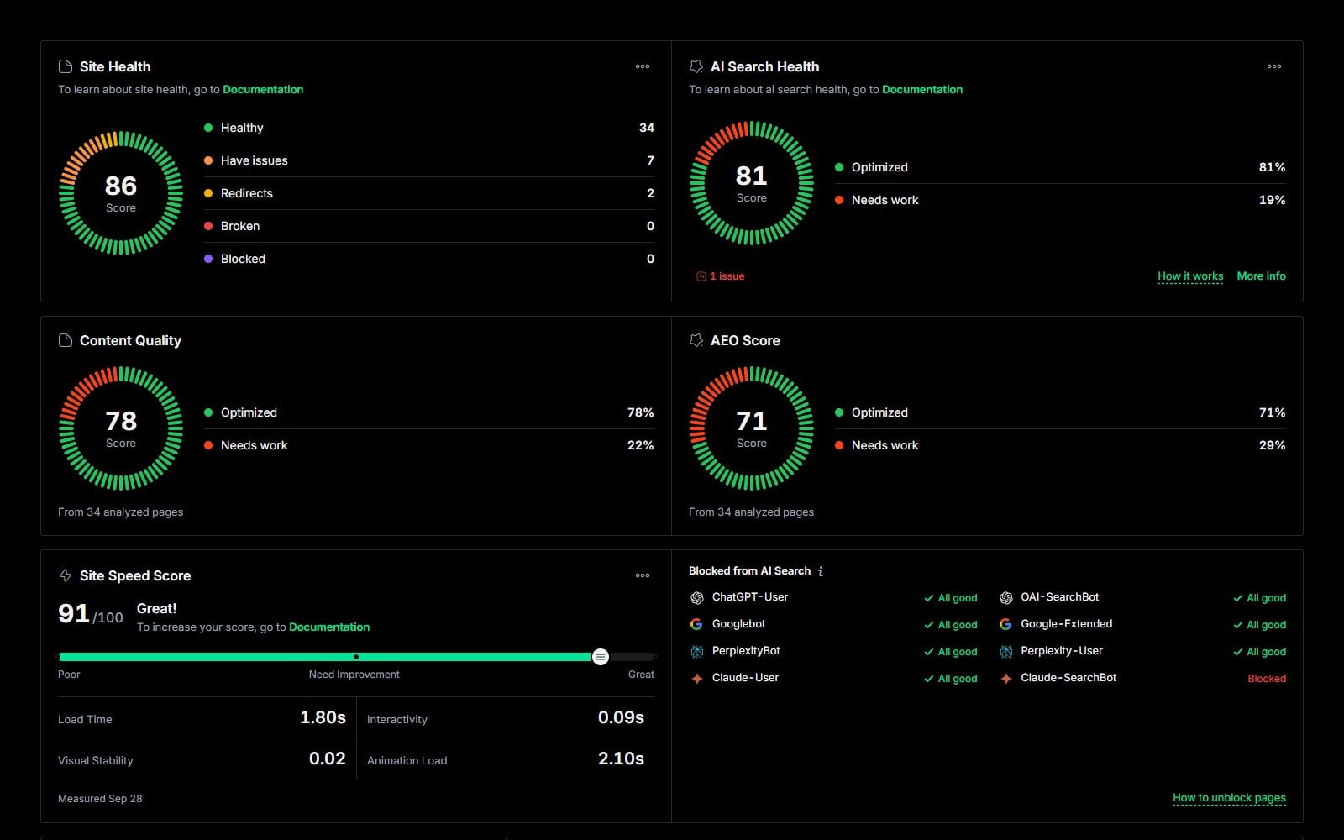Open Documentation link under AI Search Health
Viewport: 1344px width, 840px height.
point(922,89)
